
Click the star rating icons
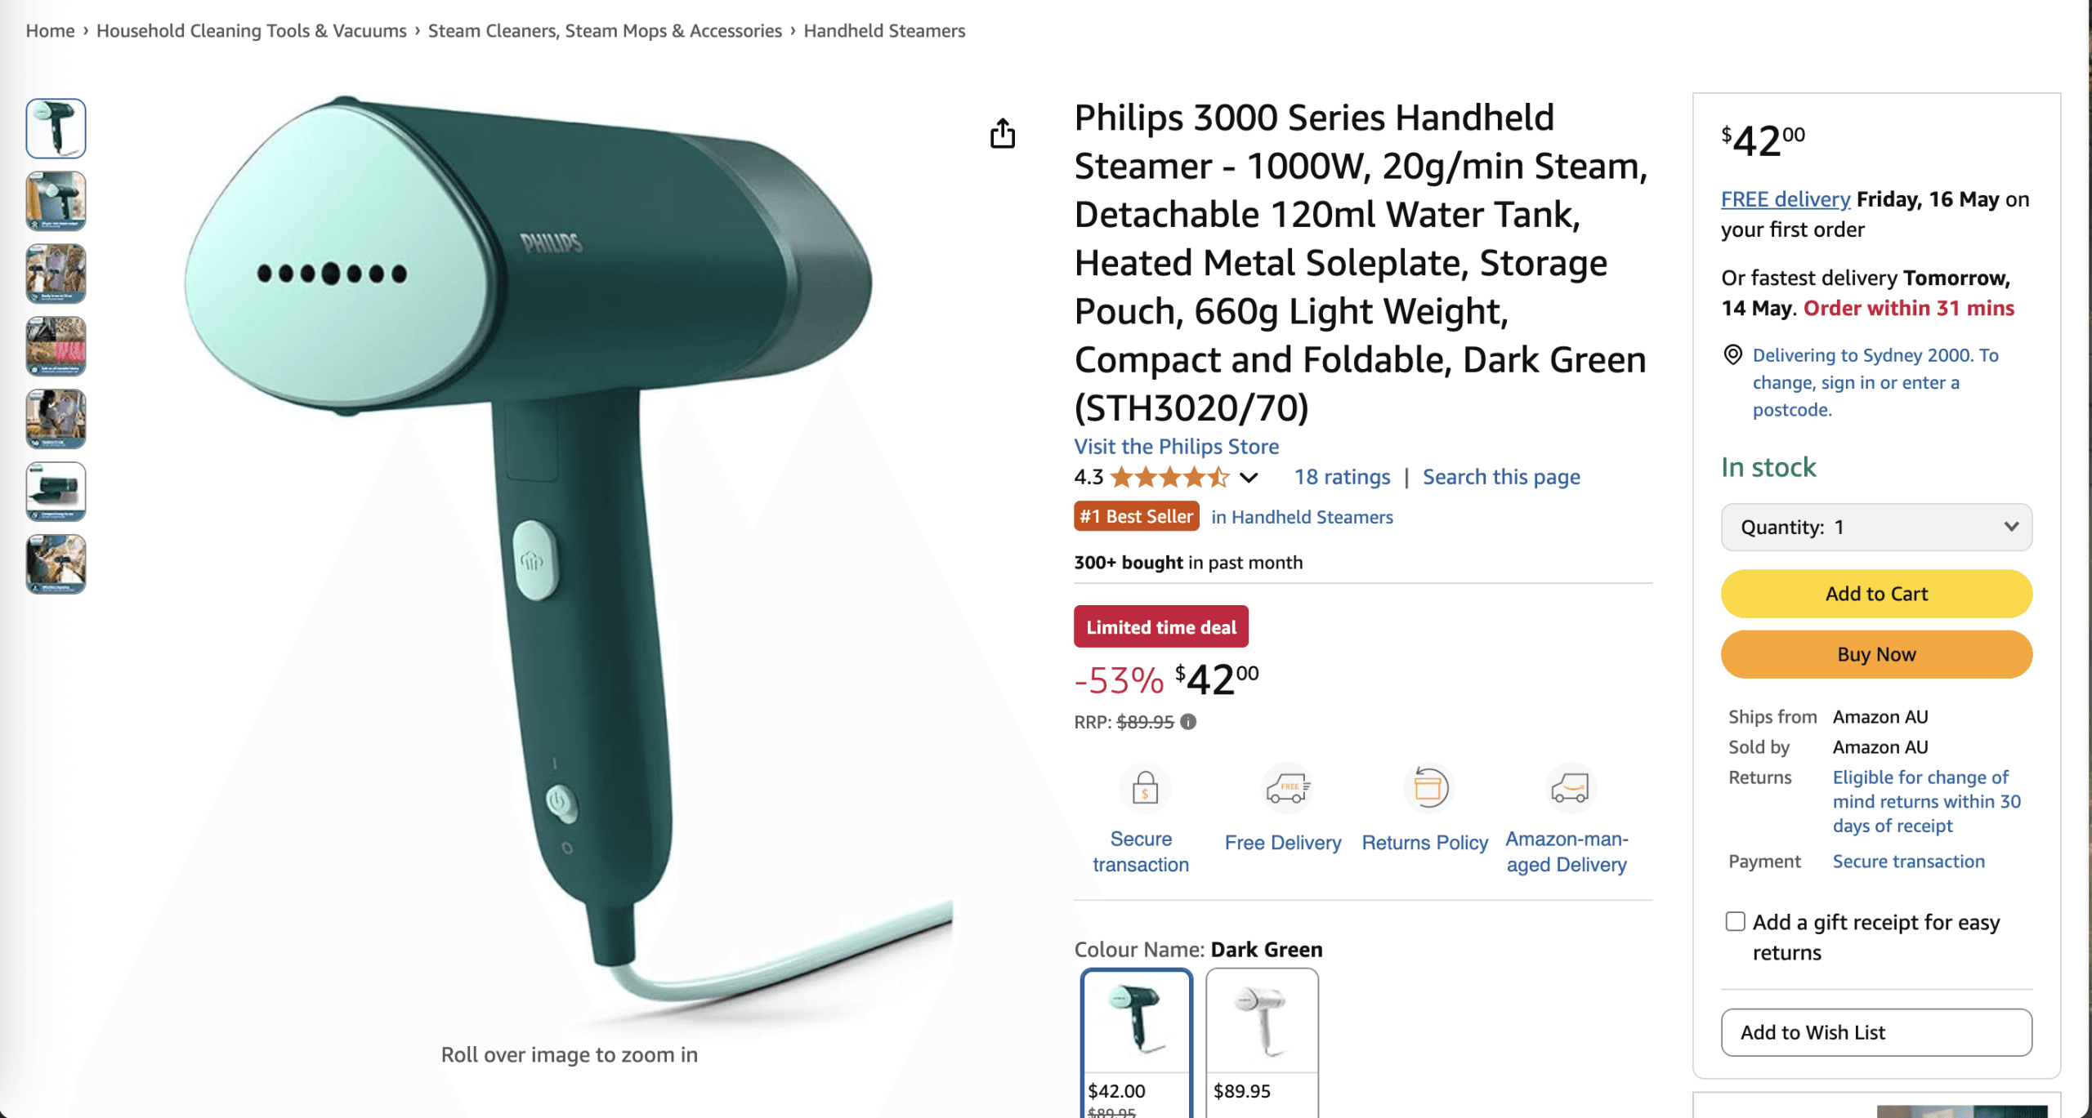pyautogui.click(x=1169, y=477)
